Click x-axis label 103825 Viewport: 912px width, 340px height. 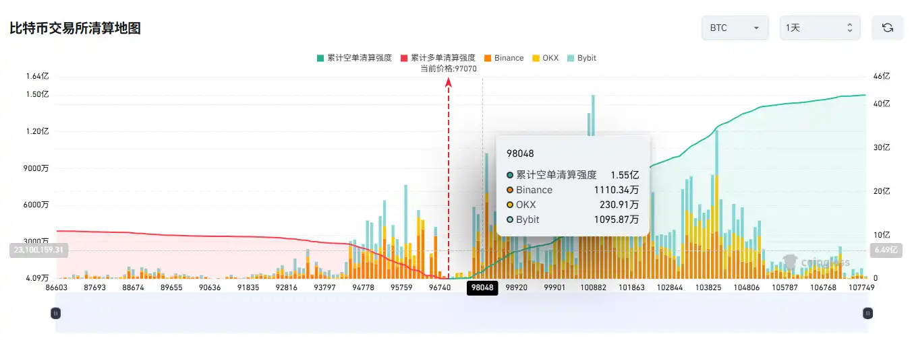click(x=708, y=287)
